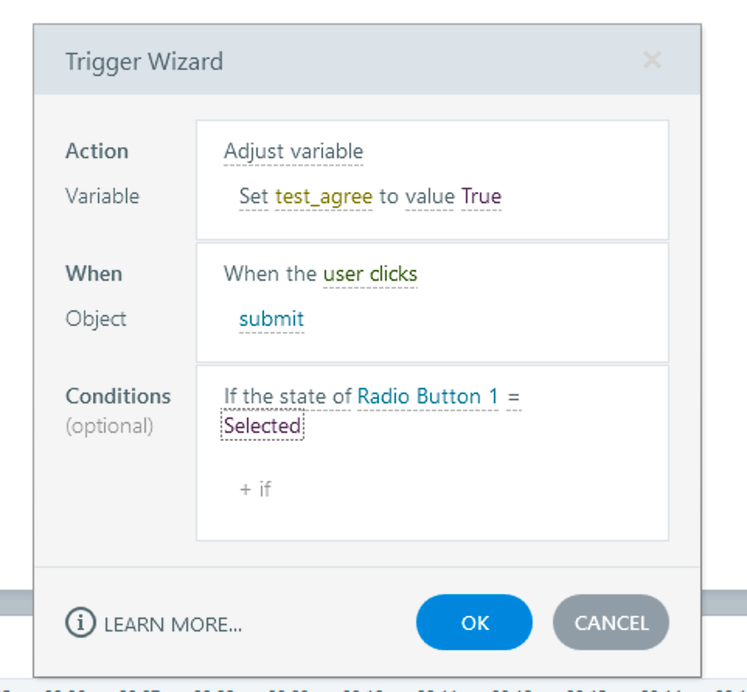The width and height of the screenshot is (747, 692).
Task: Open the LEARN MORE... link
Action: tap(172, 624)
